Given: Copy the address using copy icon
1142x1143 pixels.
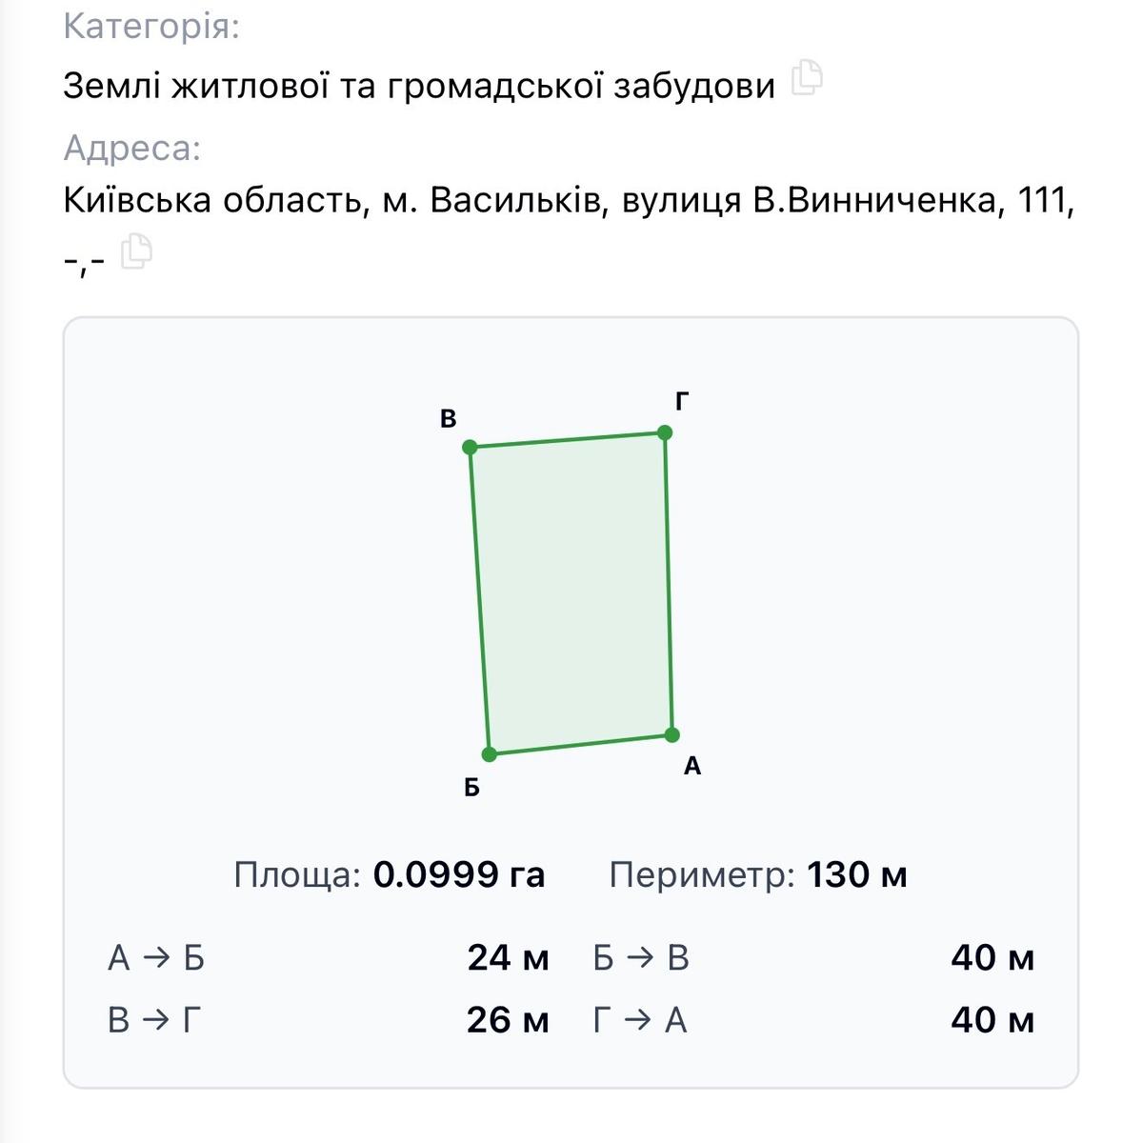Looking at the screenshot, I should tap(136, 251).
